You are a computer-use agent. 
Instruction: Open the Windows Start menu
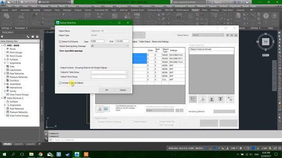[x=4, y=154]
